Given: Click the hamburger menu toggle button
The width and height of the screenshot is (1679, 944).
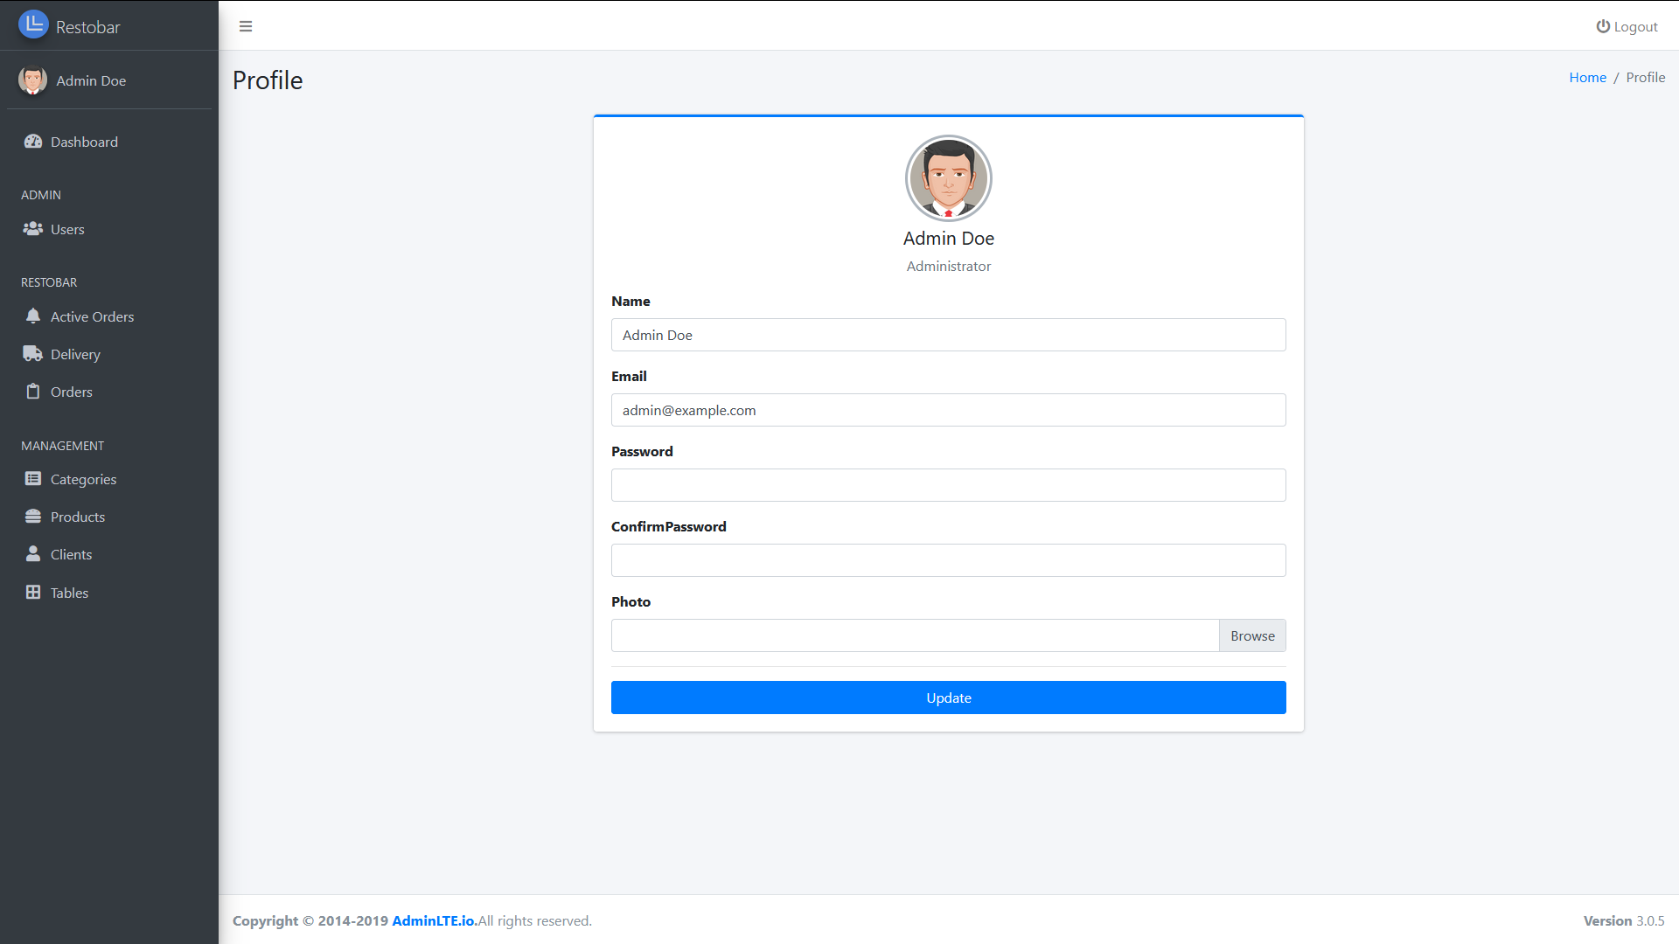Looking at the screenshot, I should (246, 25).
